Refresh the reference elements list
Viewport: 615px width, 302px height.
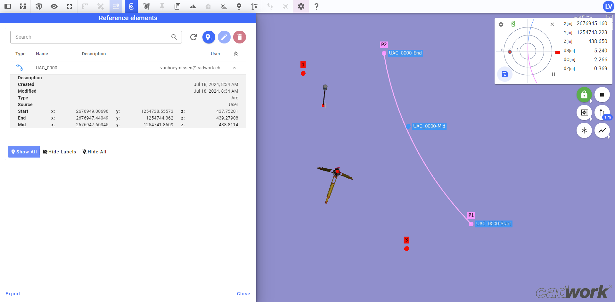193,37
